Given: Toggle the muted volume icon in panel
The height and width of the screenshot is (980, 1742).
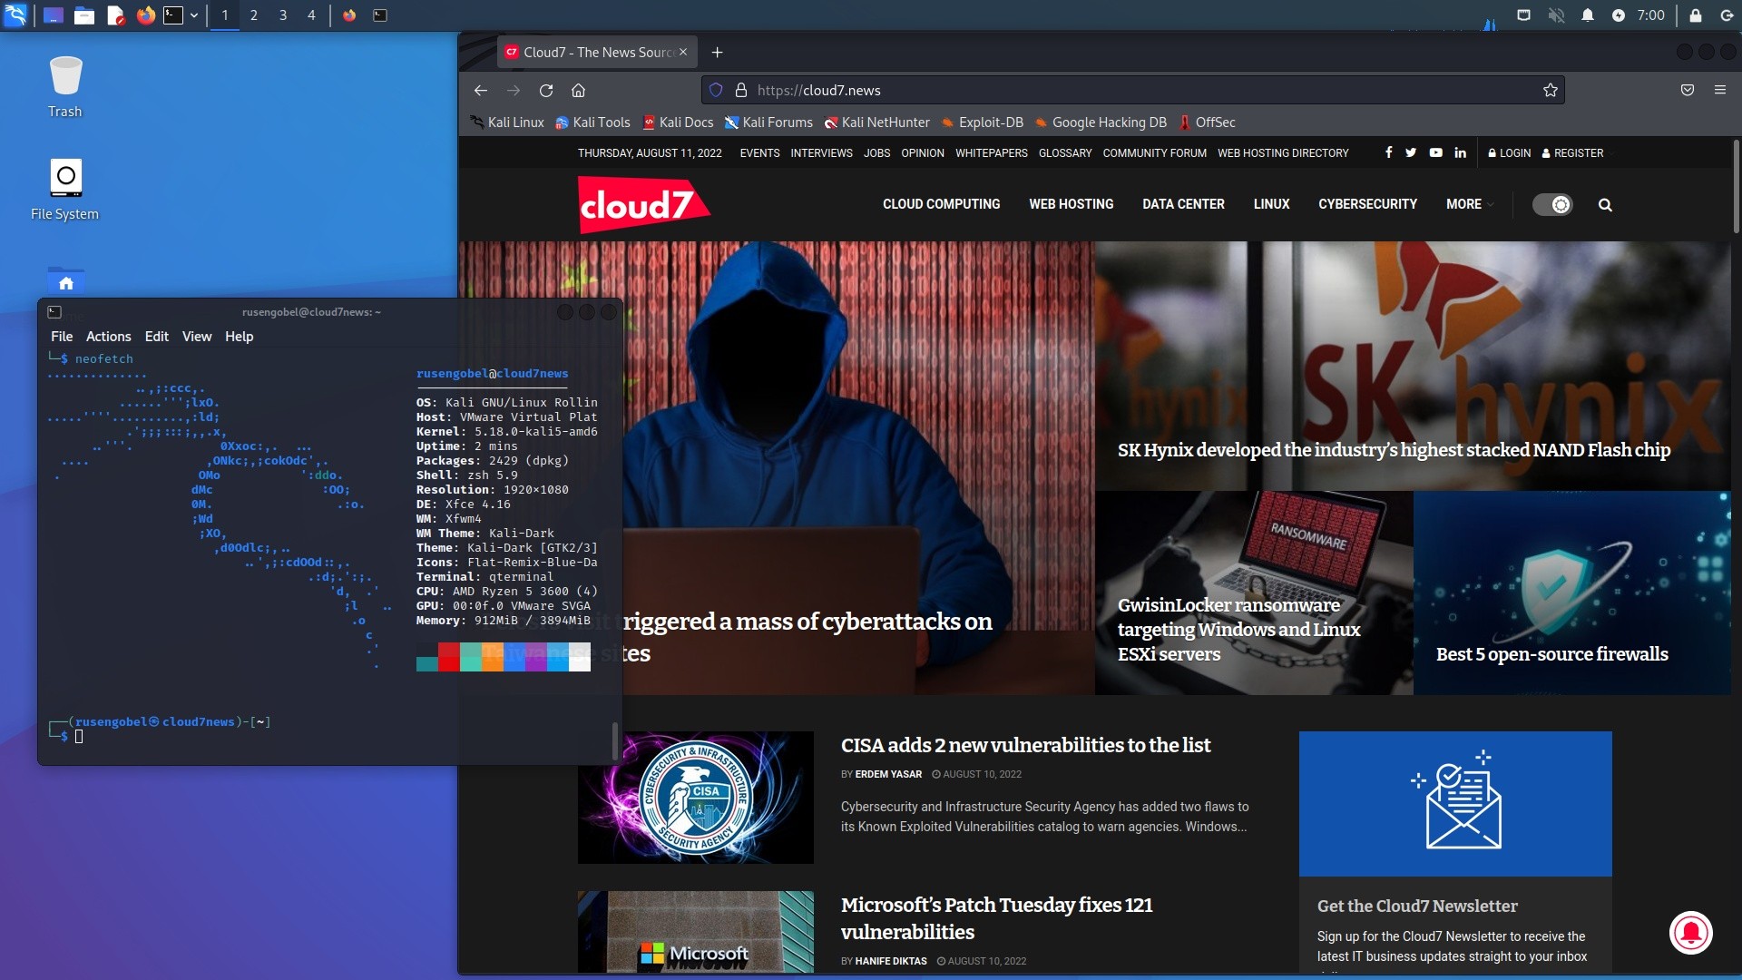Looking at the screenshot, I should click(1556, 15).
